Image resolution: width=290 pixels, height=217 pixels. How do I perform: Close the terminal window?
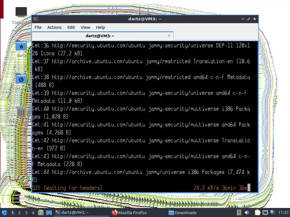(255, 19)
